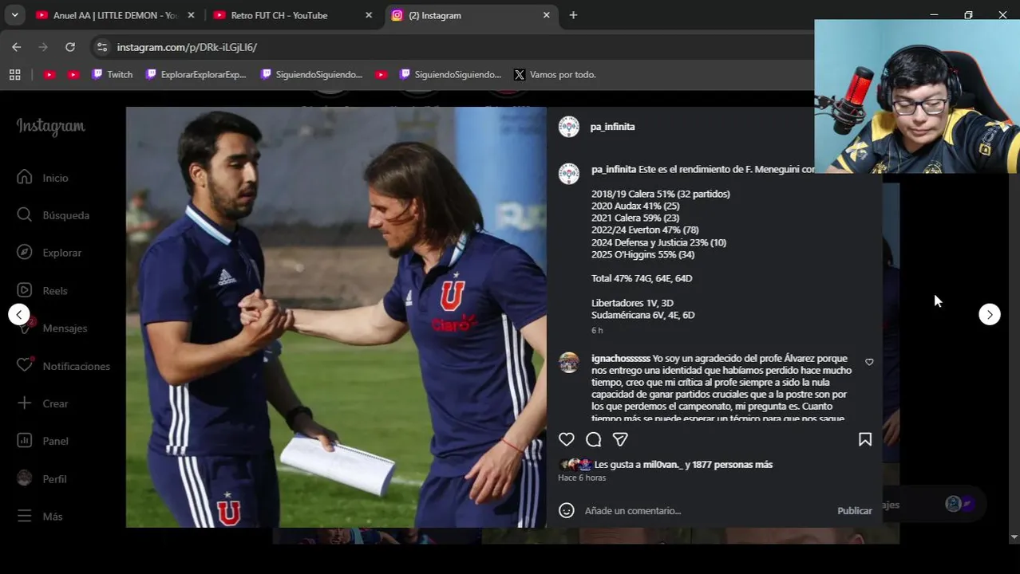Select Crear to make a new post
The height and width of the screenshot is (574, 1020).
[x=44, y=403]
